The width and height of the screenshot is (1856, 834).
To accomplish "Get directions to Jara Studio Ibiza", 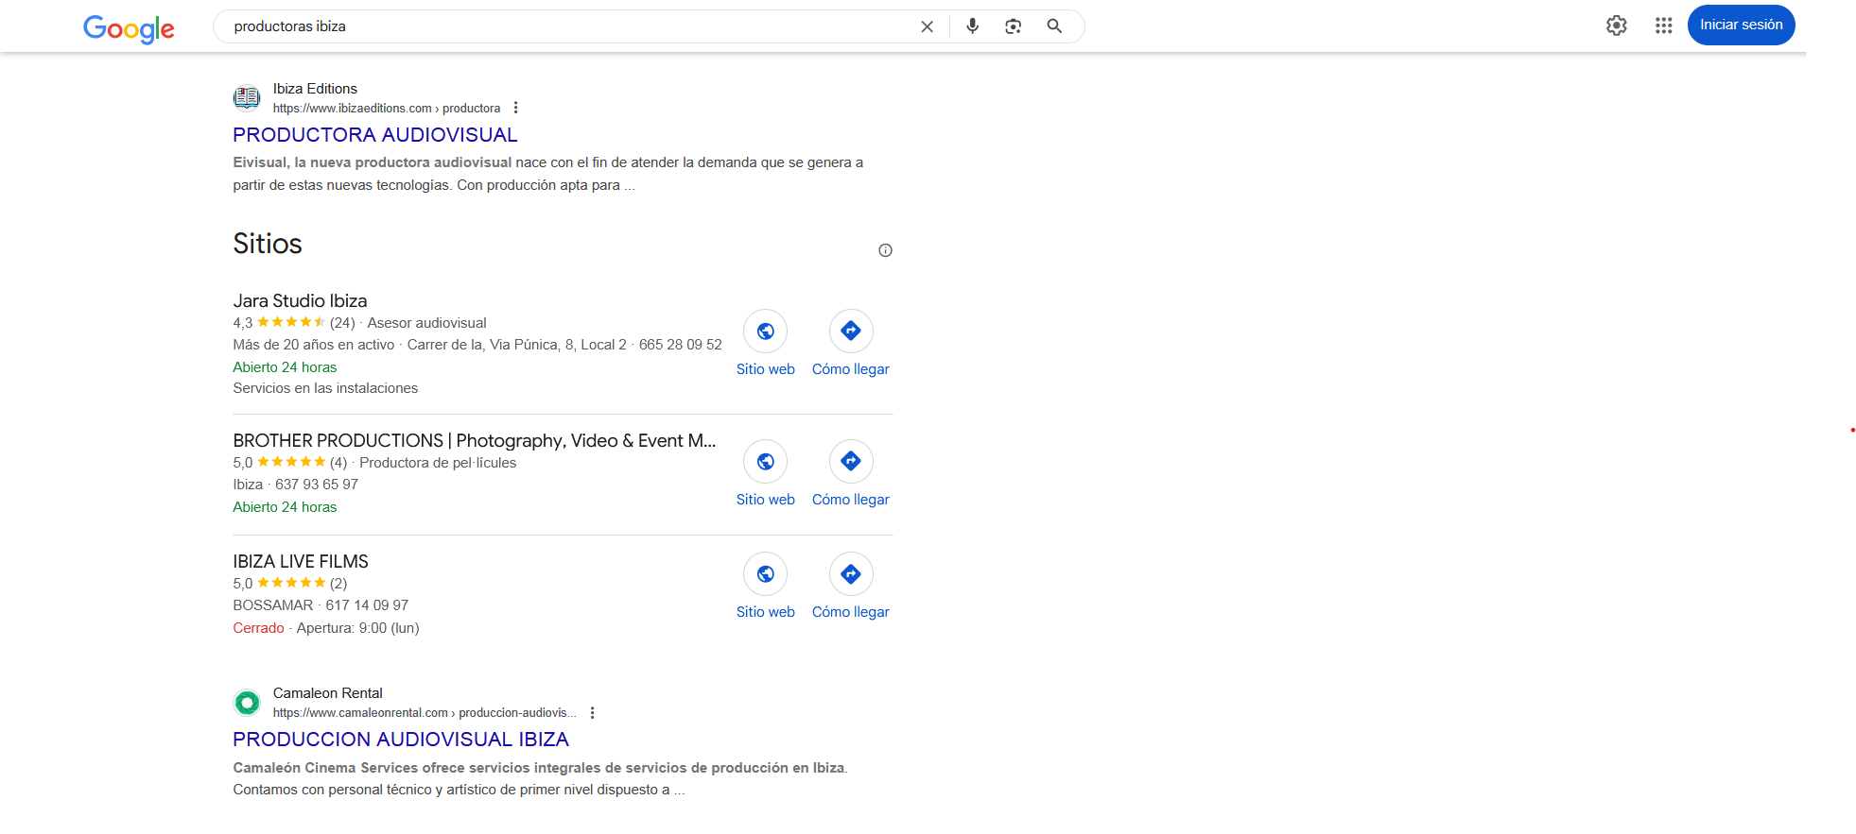I will pos(850,332).
